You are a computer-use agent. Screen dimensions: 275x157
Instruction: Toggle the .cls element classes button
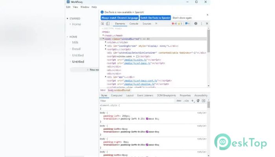pos(186,101)
